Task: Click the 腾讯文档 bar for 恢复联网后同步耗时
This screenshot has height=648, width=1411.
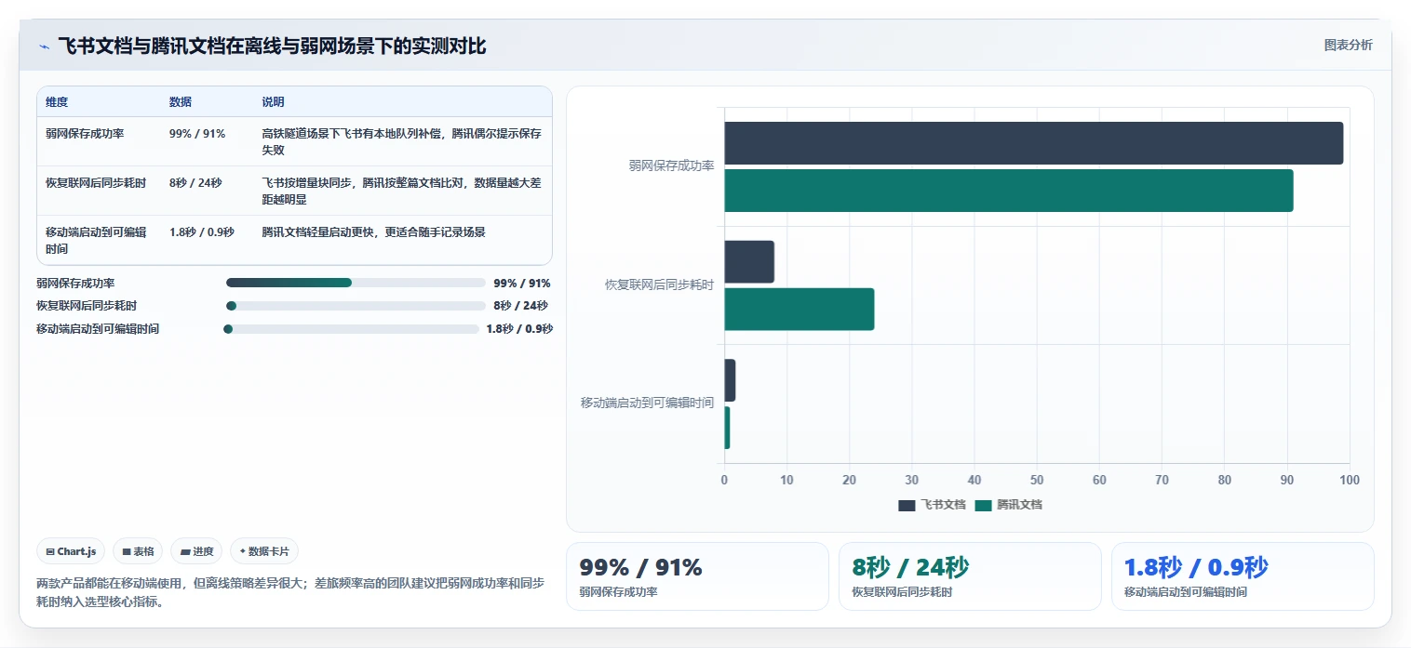Action: coord(800,309)
